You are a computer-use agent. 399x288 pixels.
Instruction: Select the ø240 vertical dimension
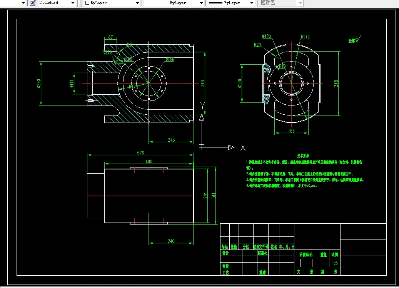[39, 83]
